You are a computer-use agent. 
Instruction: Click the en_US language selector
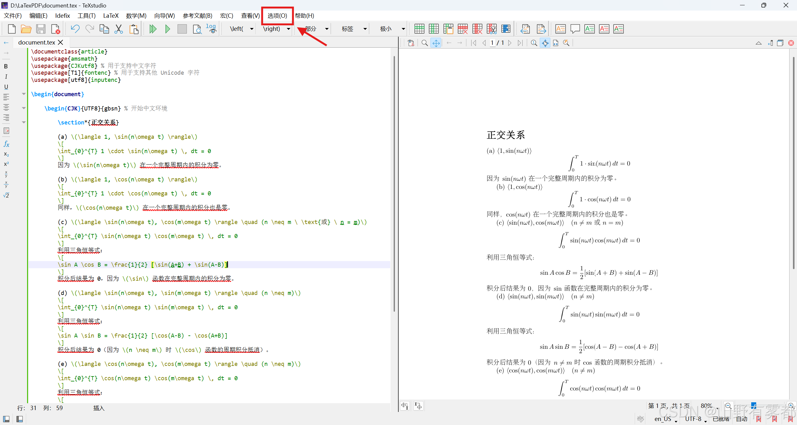tap(663, 419)
